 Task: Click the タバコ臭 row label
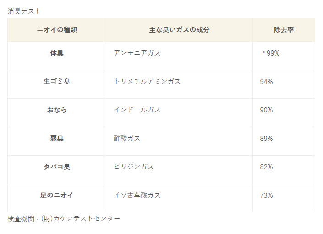point(57,167)
